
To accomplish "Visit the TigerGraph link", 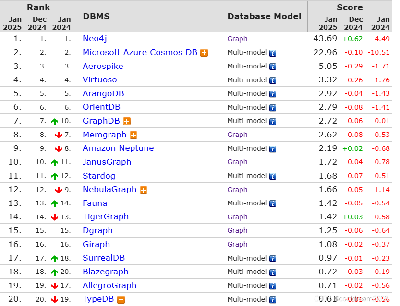I will (106, 217).
